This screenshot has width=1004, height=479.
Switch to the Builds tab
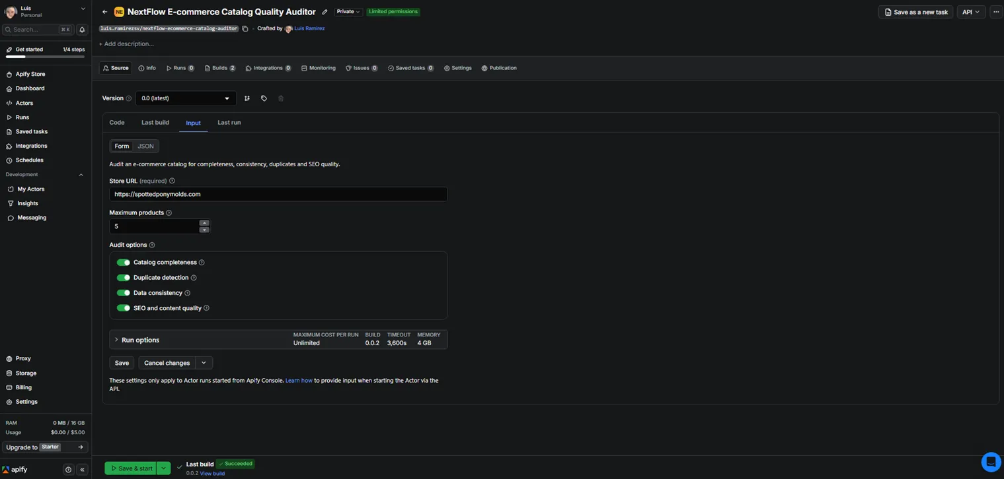click(220, 68)
